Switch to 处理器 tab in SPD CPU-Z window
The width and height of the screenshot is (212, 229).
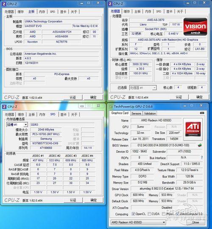point(9,115)
